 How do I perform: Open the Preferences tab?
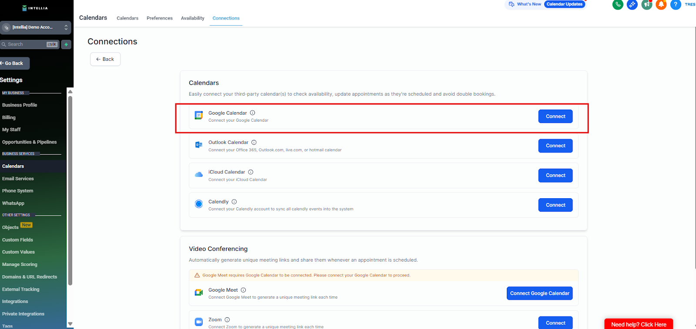point(159,18)
